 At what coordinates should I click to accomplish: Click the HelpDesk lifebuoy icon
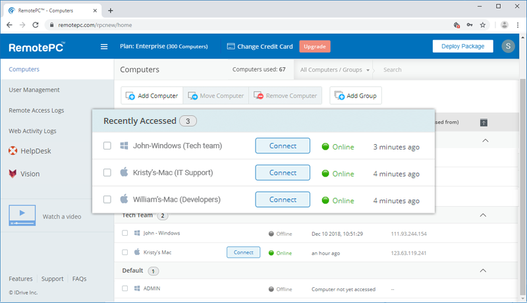[13, 151]
